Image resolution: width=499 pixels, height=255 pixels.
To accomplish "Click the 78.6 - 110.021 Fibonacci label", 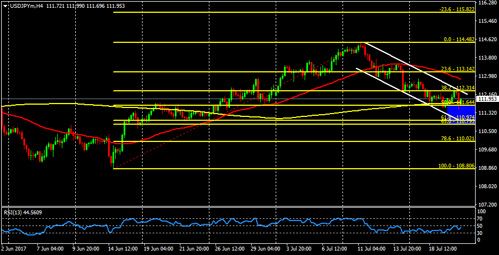I will click(457, 139).
